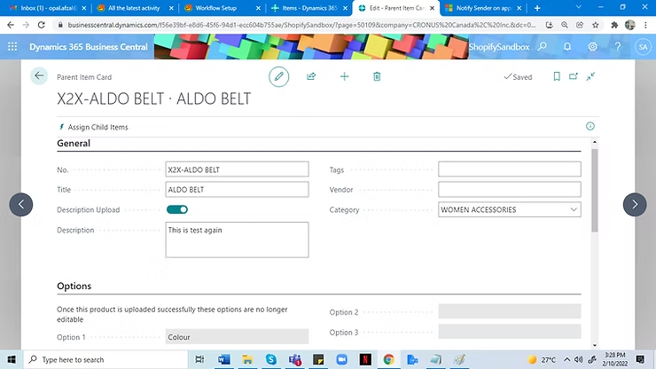This screenshot has width=656, height=369.
Task: Collapse the Options section header
Action: (x=74, y=287)
